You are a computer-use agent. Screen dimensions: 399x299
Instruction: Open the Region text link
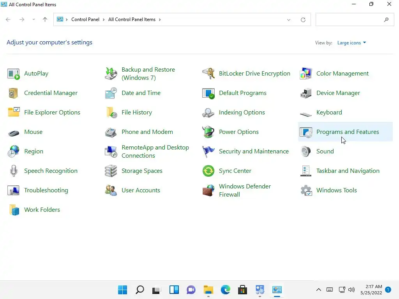point(34,151)
